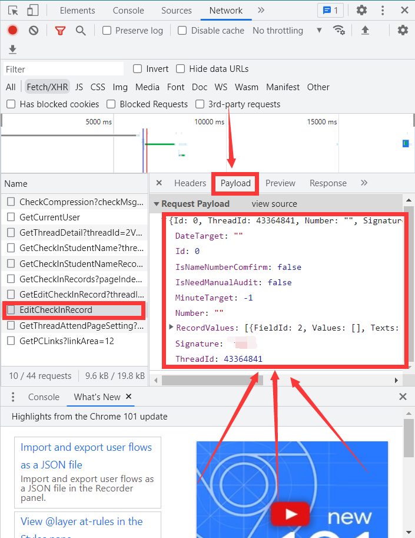Check the Invert filter option
The height and width of the screenshot is (538, 415).
137,68
